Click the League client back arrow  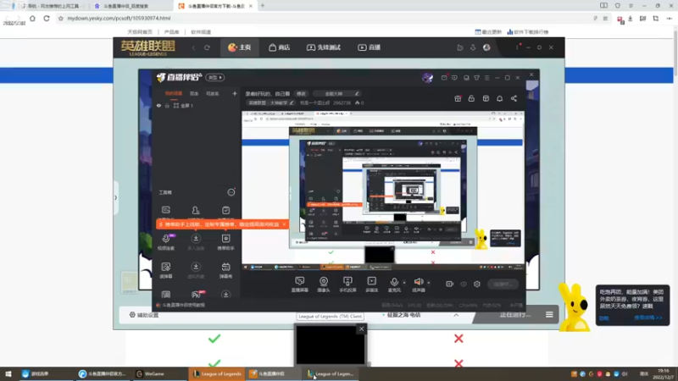coord(194,47)
